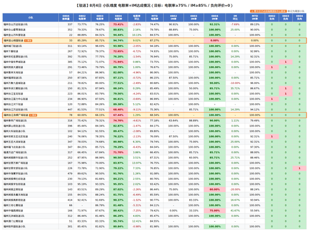Click the green bold cell 95.74%

pyautogui.click(x=118, y=221)
